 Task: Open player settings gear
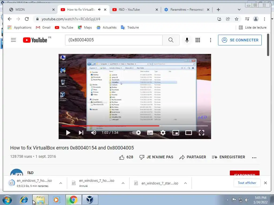tap(163, 133)
